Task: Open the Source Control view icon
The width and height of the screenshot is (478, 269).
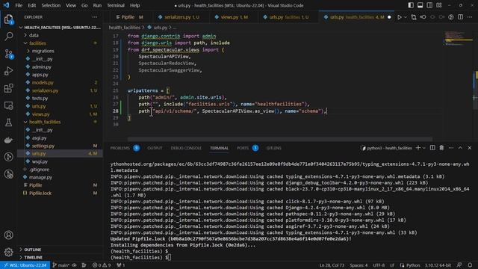Action: (x=8, y=54)
